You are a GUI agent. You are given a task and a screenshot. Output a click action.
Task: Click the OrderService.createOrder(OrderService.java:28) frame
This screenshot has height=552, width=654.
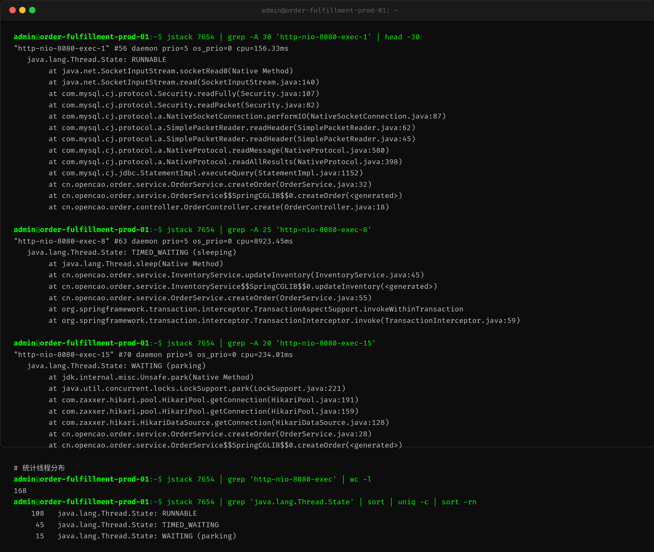210,434
